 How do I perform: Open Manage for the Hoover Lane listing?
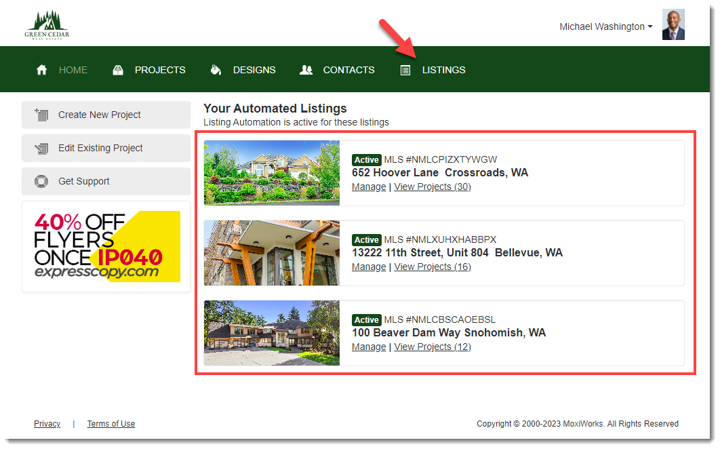click(x=368, y=187)
